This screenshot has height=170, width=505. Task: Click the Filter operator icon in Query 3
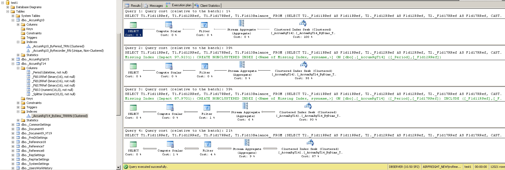[207, 108]
